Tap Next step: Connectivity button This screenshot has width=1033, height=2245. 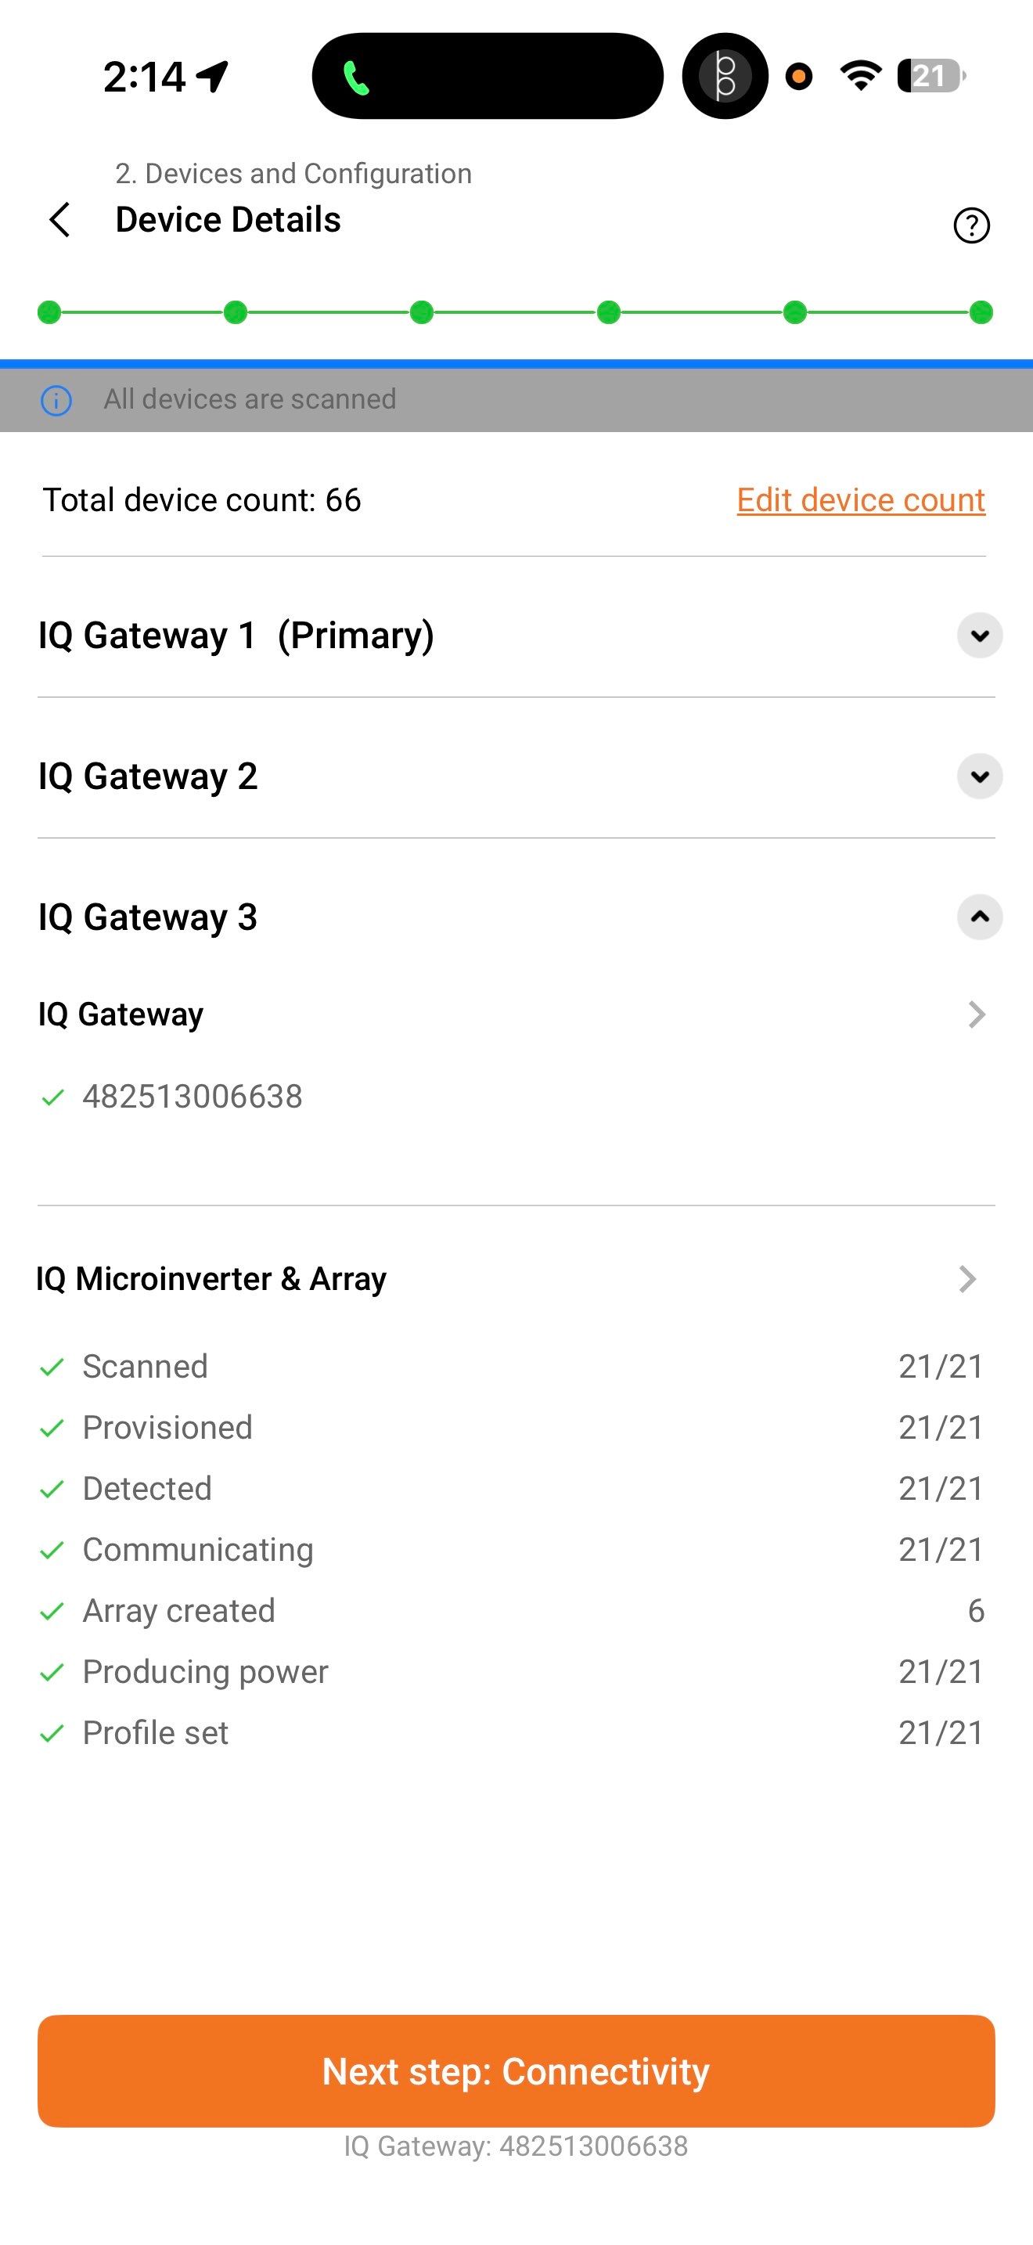tap(516, 2070)
